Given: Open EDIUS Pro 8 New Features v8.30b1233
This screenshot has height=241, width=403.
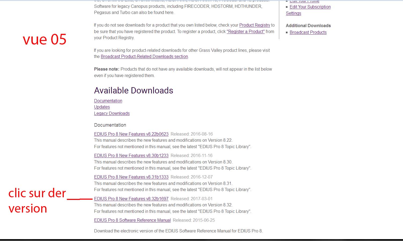Looking at the screenshot, I should (131, 155).
